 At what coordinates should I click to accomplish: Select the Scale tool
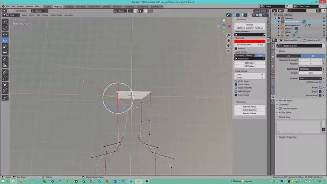pos(5,47)
